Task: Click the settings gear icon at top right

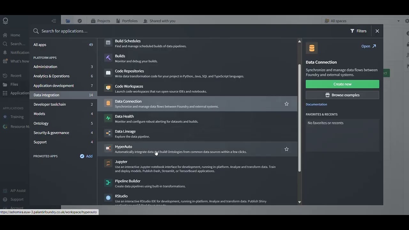Action: [407, 21]
